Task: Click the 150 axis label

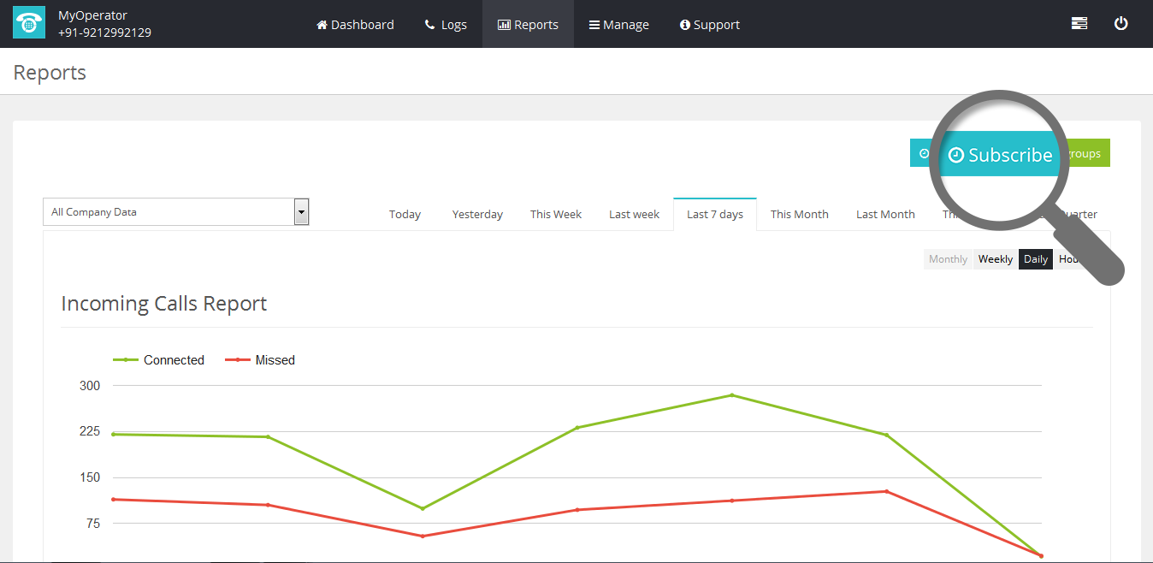Action: [x=90, y=477]
